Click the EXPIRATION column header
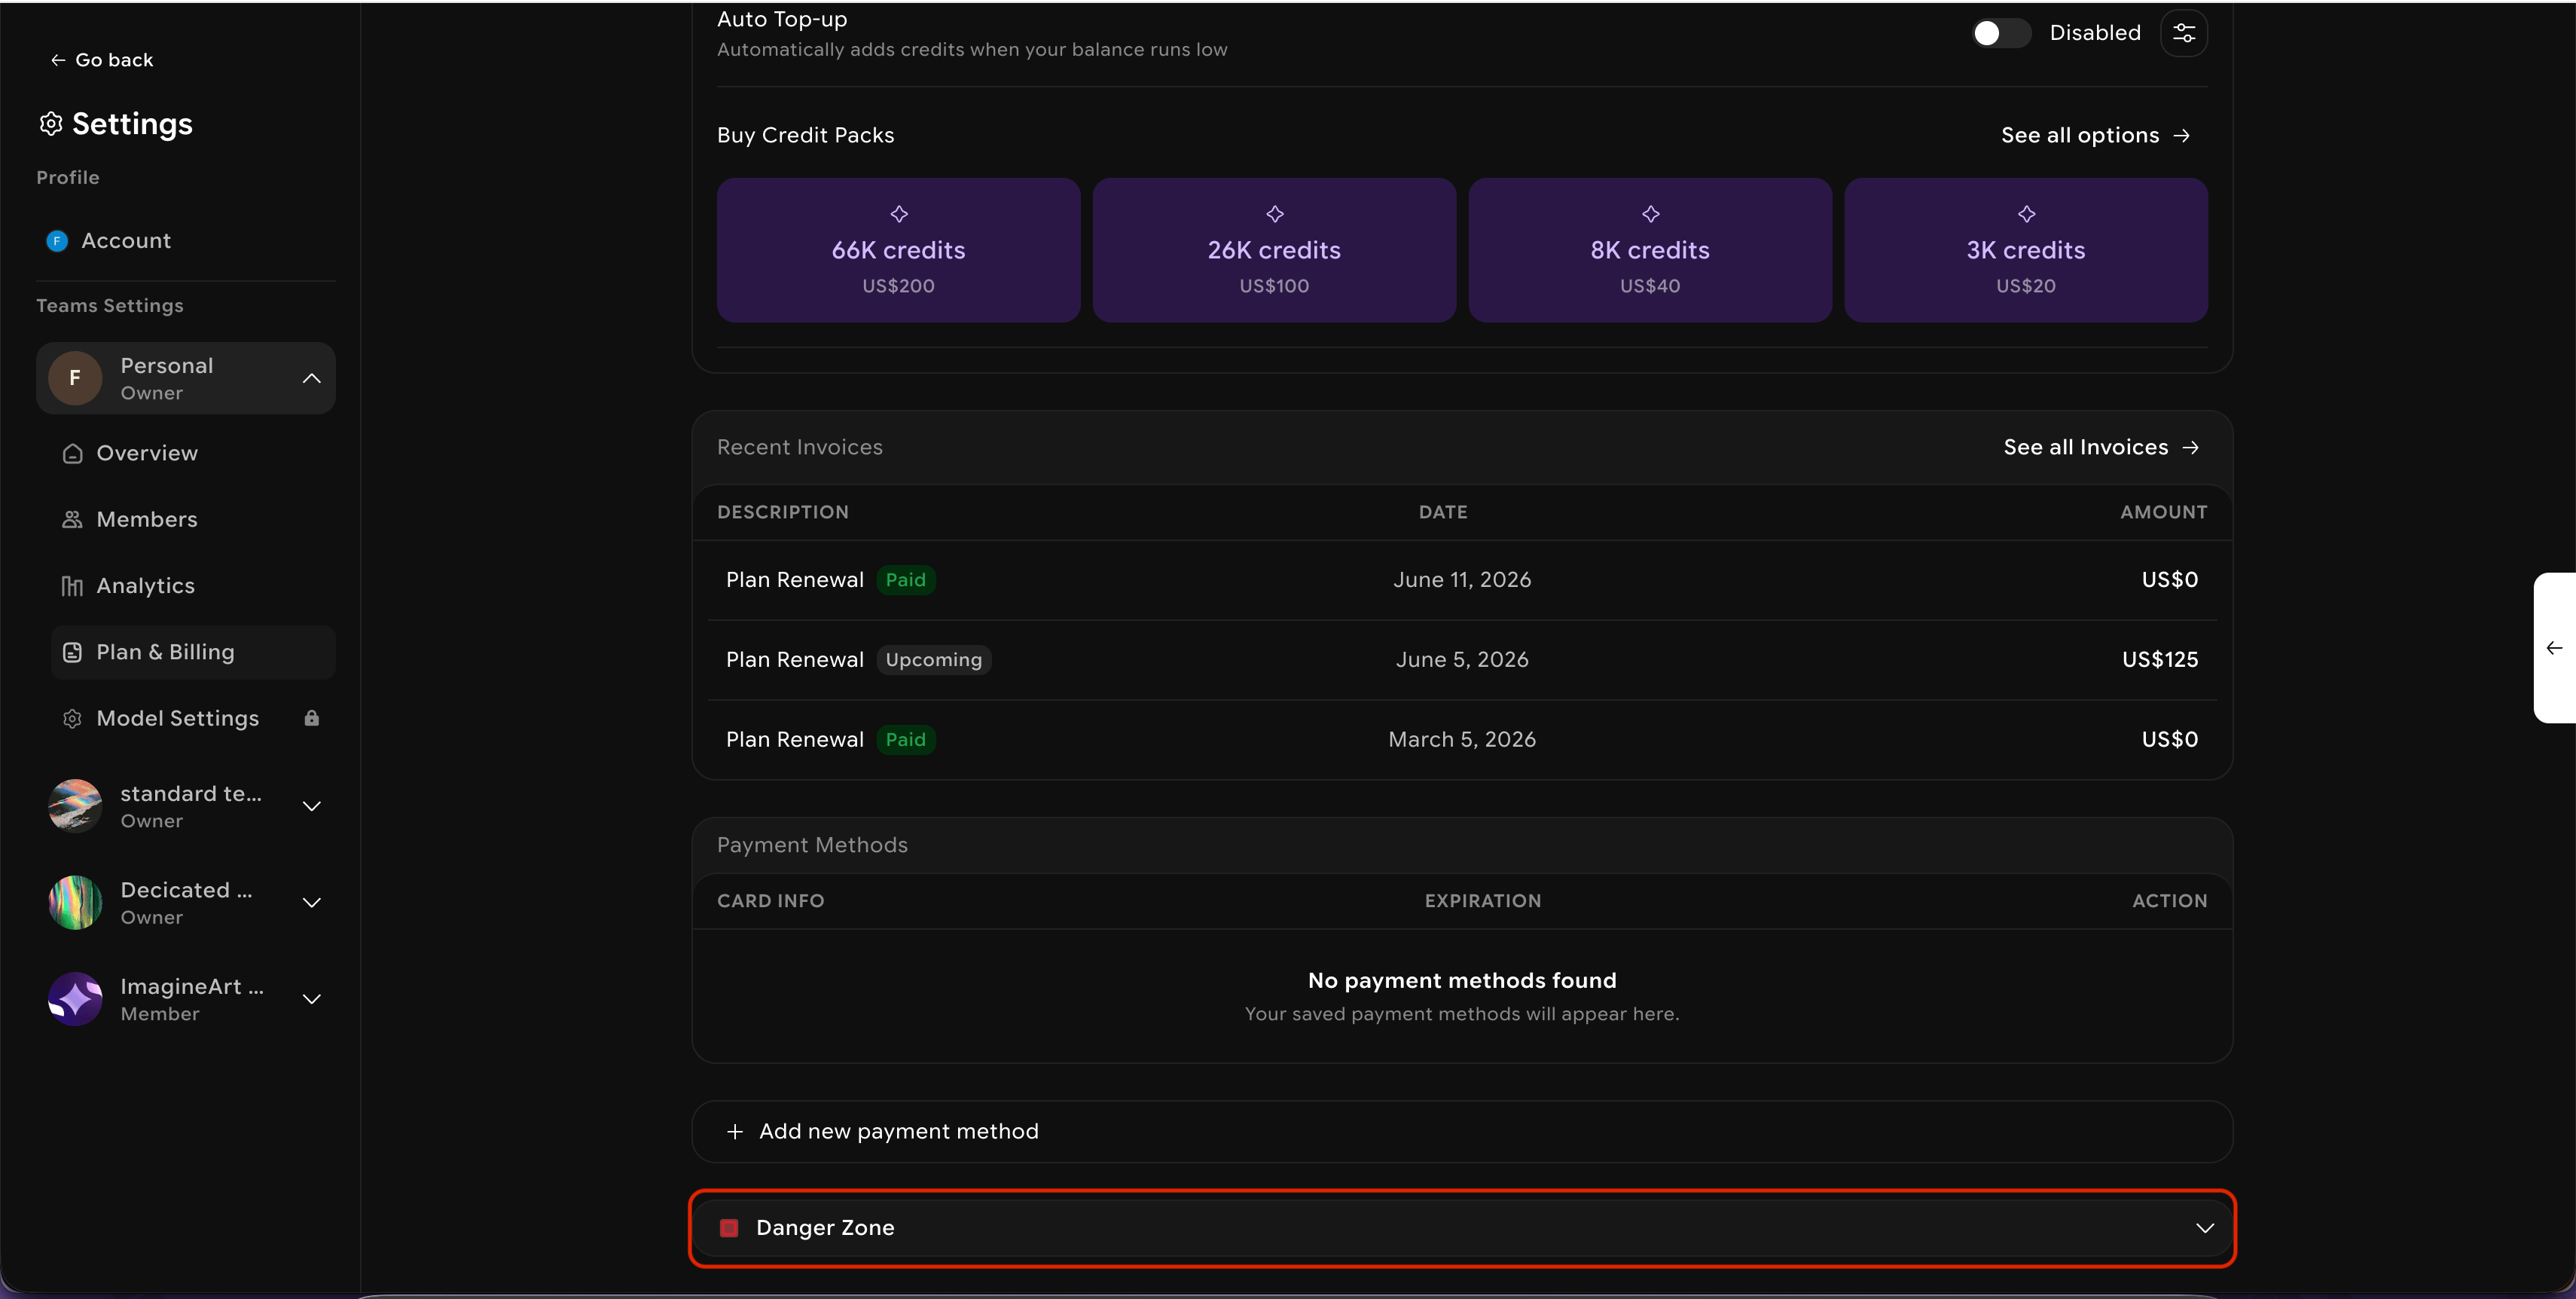The height and width of the screenshot is (1299, 2576). pos(1483,901)
